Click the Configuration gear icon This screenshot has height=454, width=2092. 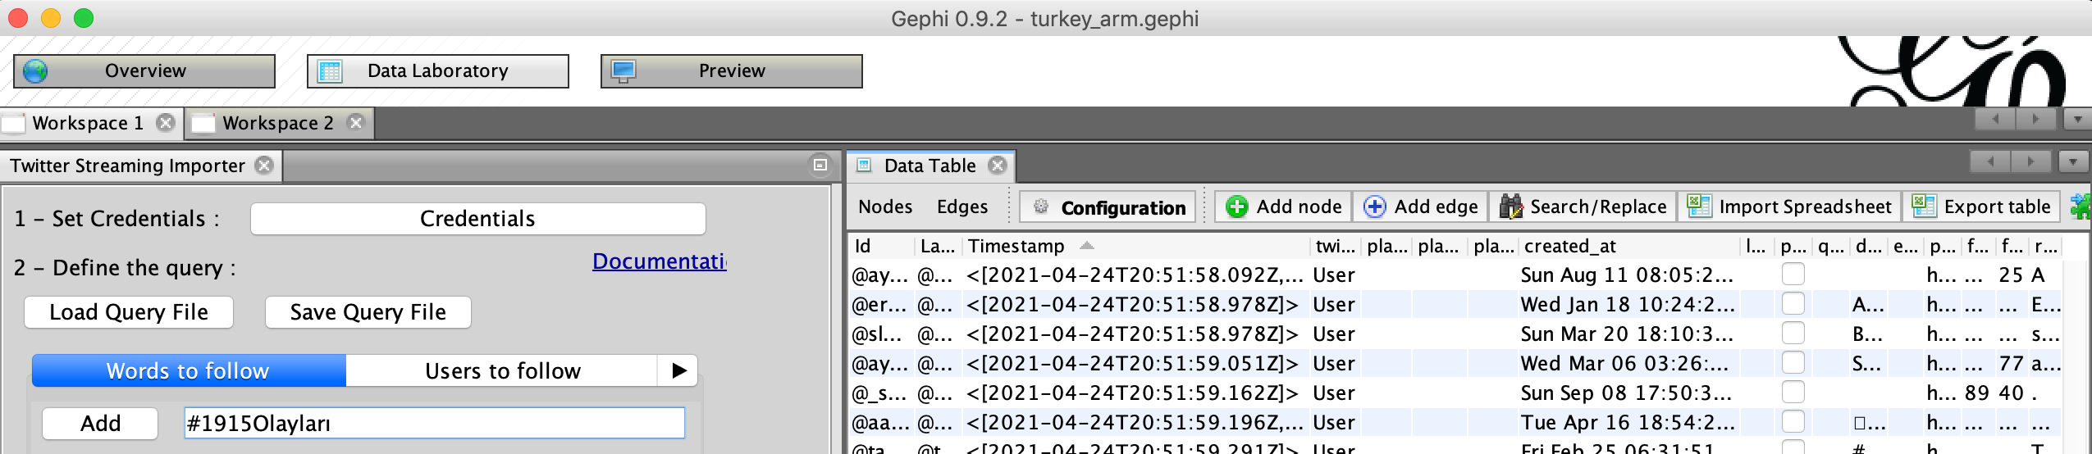[x=1041, y=207]
